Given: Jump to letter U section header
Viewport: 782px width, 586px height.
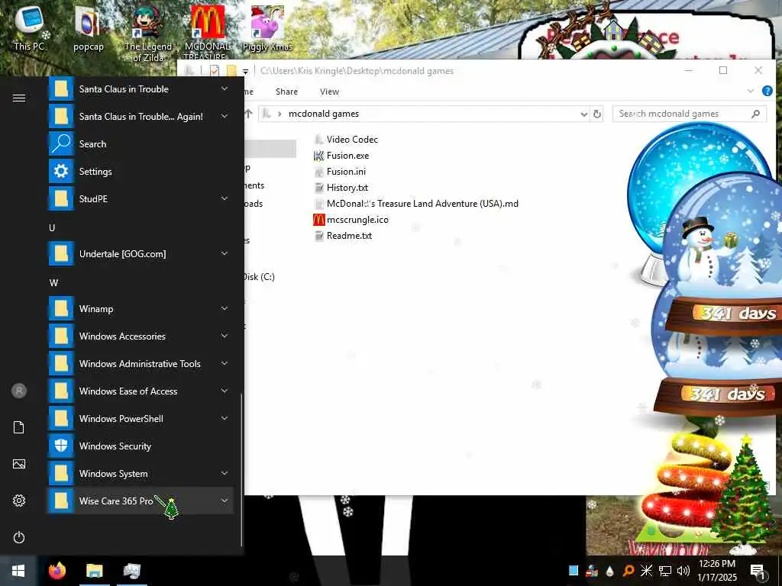Looking at the screenshot, I should [52, 227].
